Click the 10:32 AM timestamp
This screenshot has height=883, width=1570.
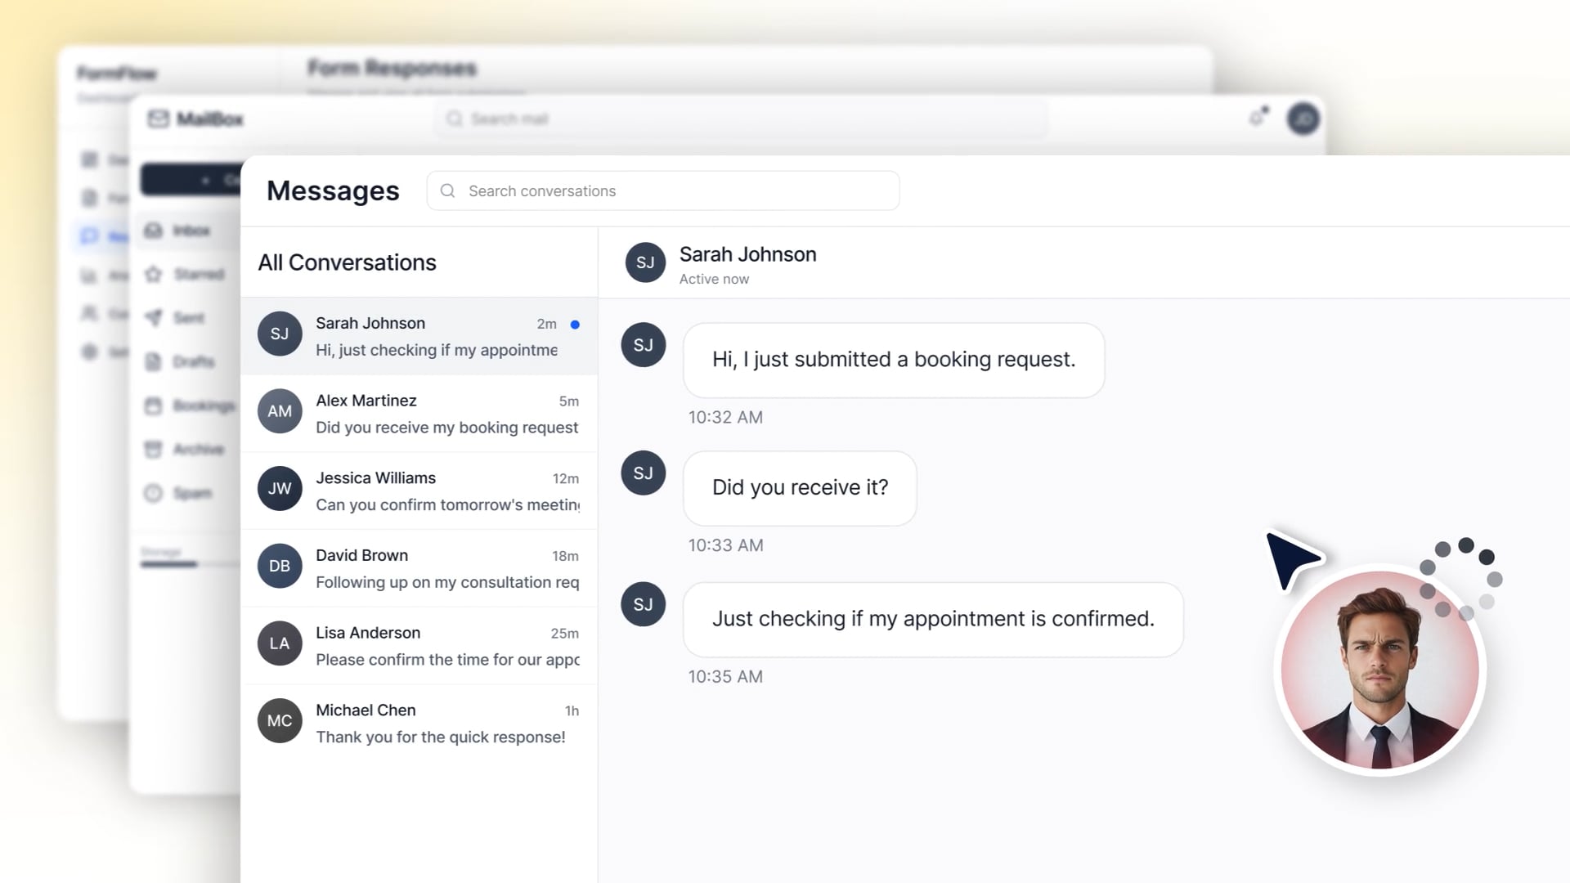[725, 417]
